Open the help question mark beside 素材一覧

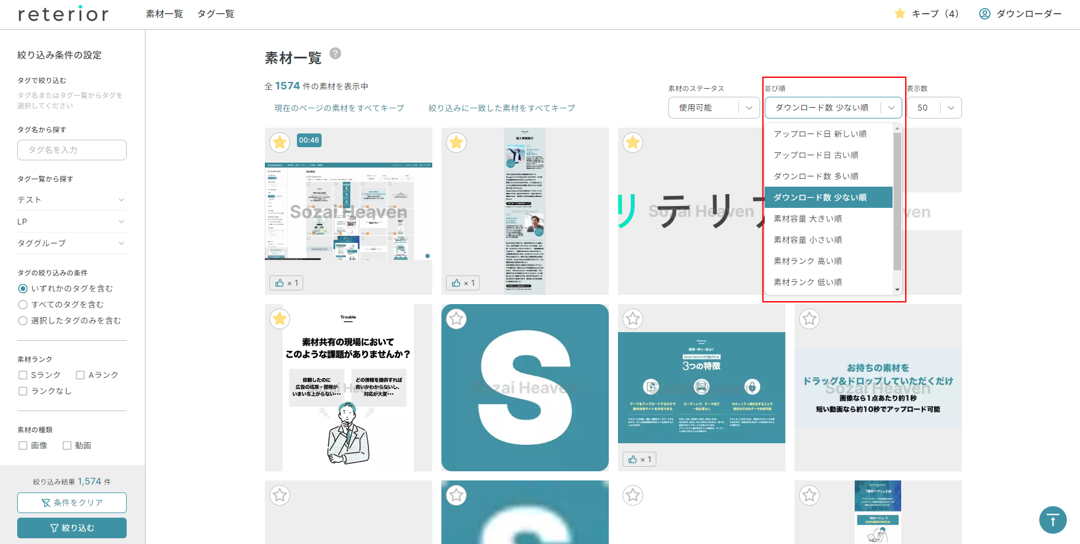click(x=335, y=53)
